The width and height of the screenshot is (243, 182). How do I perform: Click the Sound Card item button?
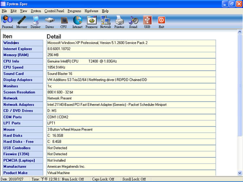(x=23, y=74)
